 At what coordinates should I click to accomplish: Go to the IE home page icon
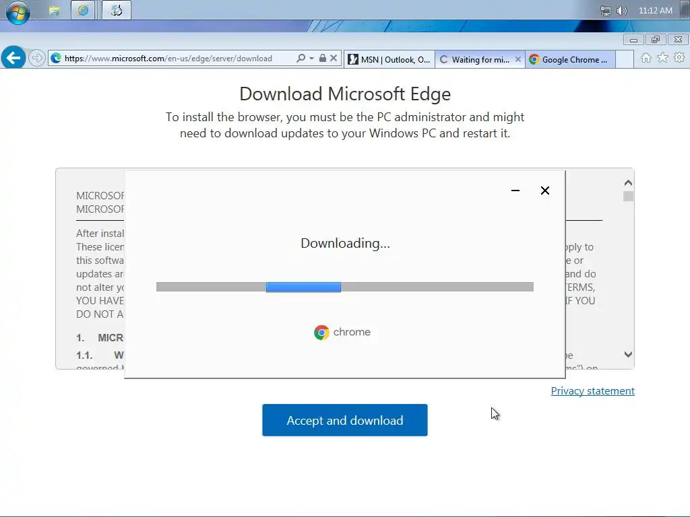point(646,58)
